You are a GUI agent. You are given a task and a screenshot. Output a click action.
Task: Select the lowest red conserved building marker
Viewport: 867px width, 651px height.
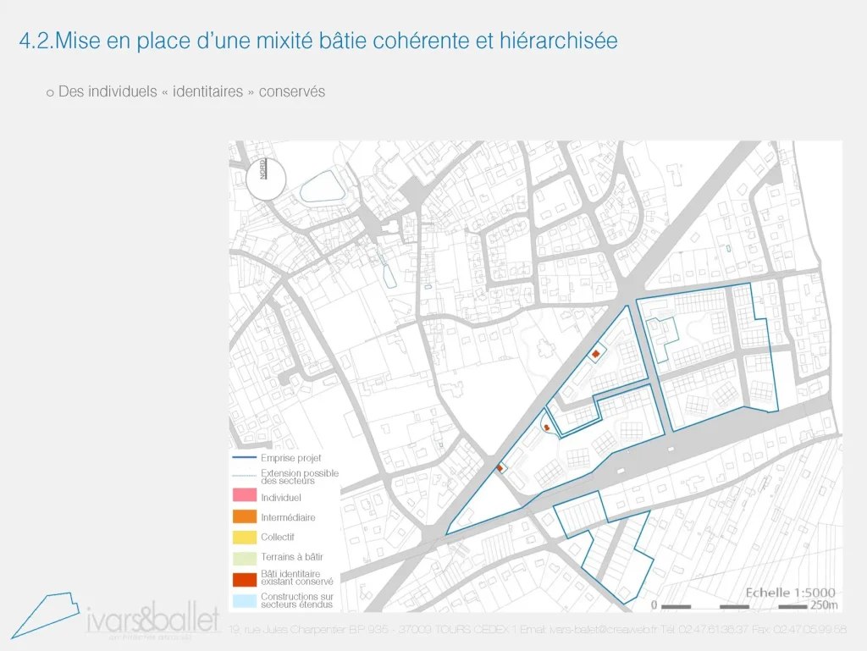(x=500, y=467)
